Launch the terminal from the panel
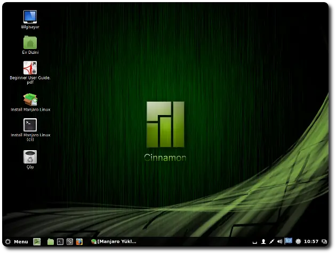Image resolution: width=336 pixels, height=254 pixels. tap(60, 242)
